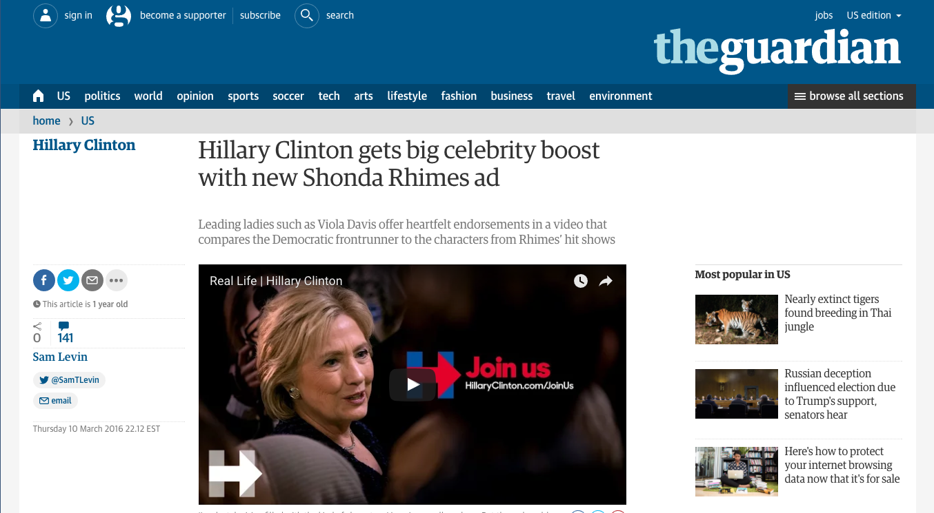Open Sam Levin author page
This screenshot has height=513, width=934.
pyautogui.click(x=60, y=357)
